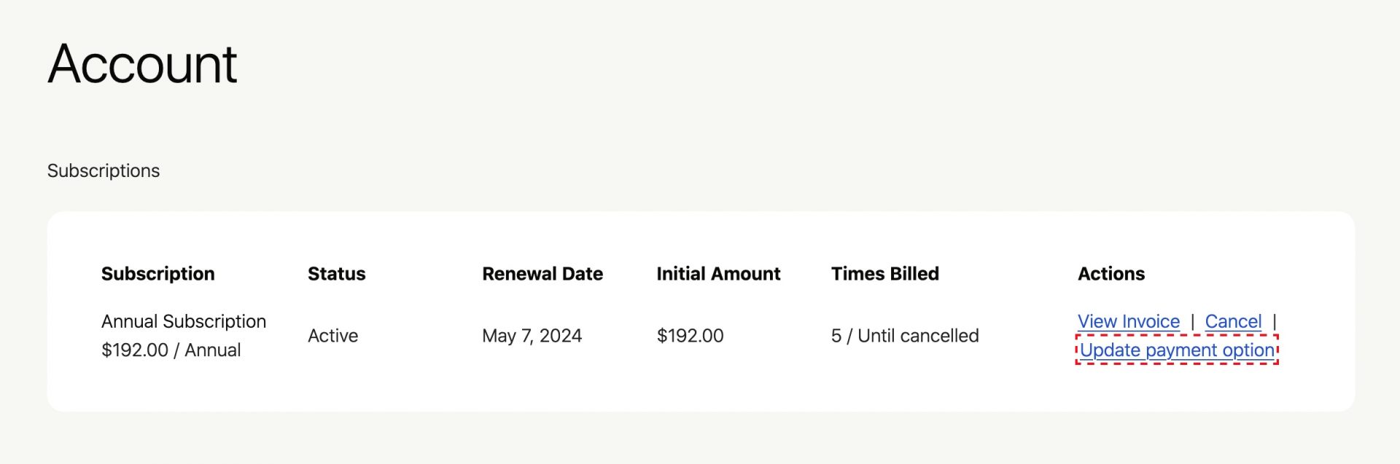Image resolution: width=1400 pixels, height=464 pixels.
Task: Click the Initial Amount column header
Action: pos(719,273)
